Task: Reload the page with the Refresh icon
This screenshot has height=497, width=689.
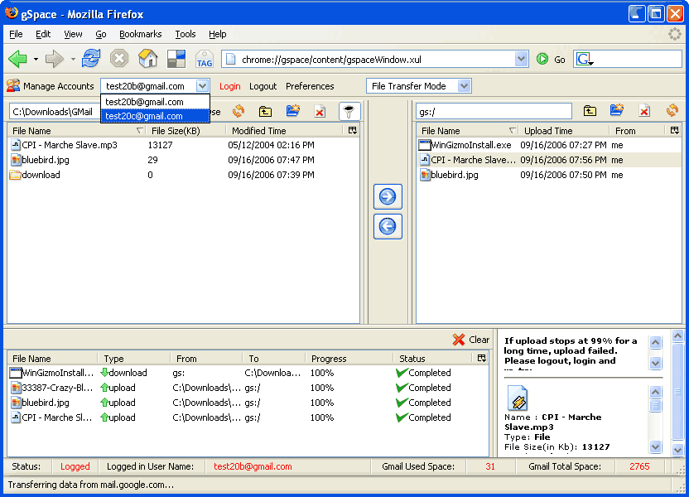Action: tap(91, 59)
